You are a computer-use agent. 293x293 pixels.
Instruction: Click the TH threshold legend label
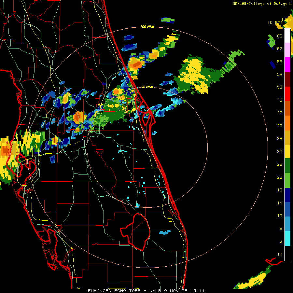pyautogui.click(x=280, y=254)
